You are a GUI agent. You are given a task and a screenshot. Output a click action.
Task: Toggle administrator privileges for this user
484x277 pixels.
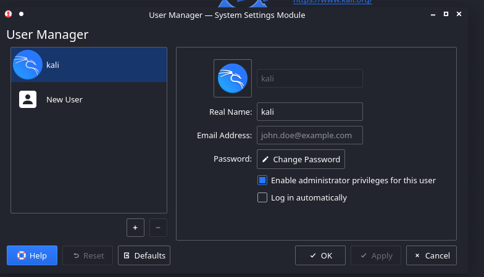pyautogui.click(x=262, y=181)
